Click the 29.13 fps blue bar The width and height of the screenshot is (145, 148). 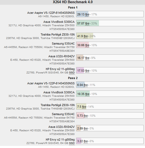82,14
